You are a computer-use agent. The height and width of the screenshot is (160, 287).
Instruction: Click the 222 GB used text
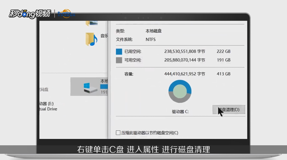tap(224, 51)
